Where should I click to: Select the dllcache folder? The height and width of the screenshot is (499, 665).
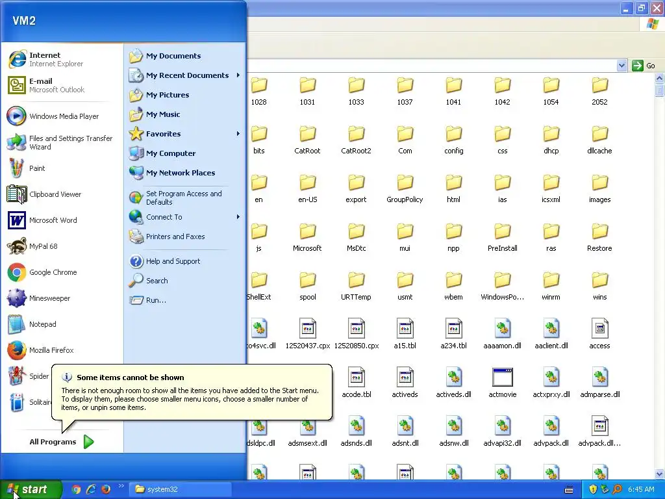coord(599,139)
